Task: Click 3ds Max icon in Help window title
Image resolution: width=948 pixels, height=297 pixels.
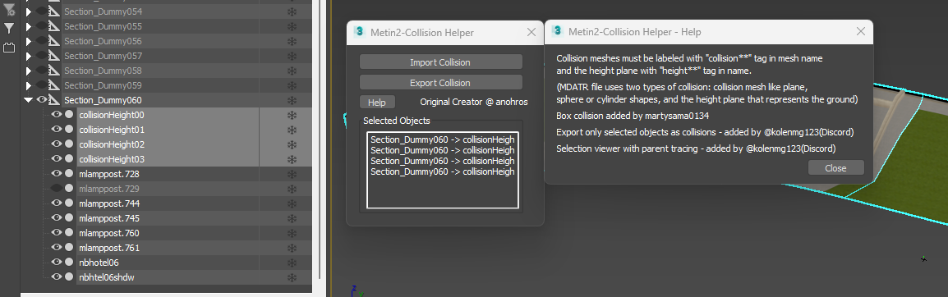Action: tap(558, 31)
